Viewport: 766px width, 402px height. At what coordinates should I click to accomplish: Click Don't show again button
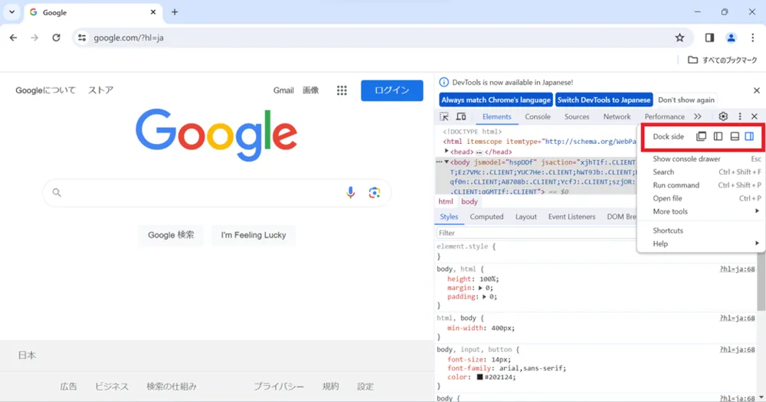pyautogui.click(x=686, y=100)
